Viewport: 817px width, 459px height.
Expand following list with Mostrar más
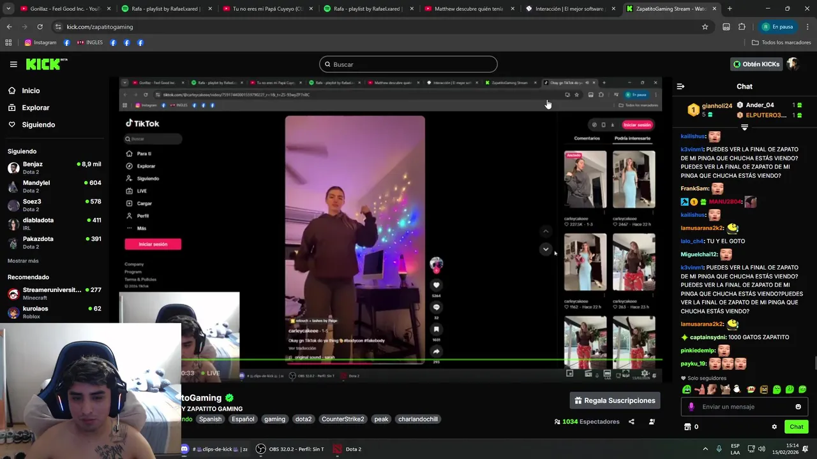(23, 261)
